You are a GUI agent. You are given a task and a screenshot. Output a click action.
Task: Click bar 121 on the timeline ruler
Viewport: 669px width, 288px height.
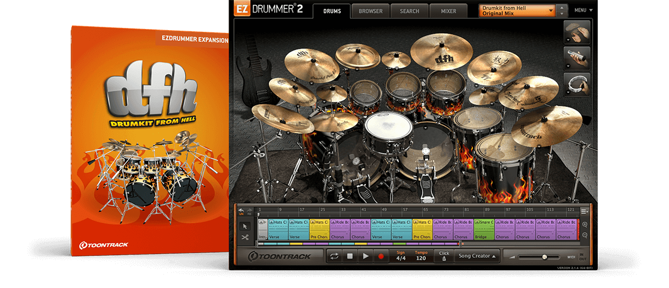click(570, 210)
